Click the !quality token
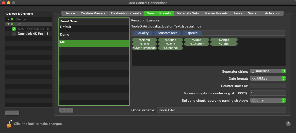 [143, 33]
